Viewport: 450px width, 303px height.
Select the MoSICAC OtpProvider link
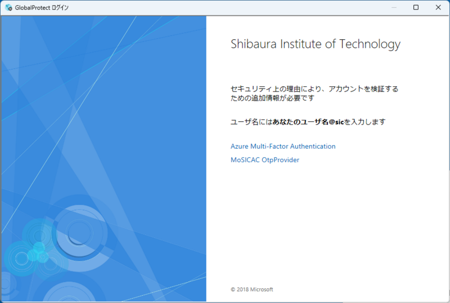coord(265,160)
